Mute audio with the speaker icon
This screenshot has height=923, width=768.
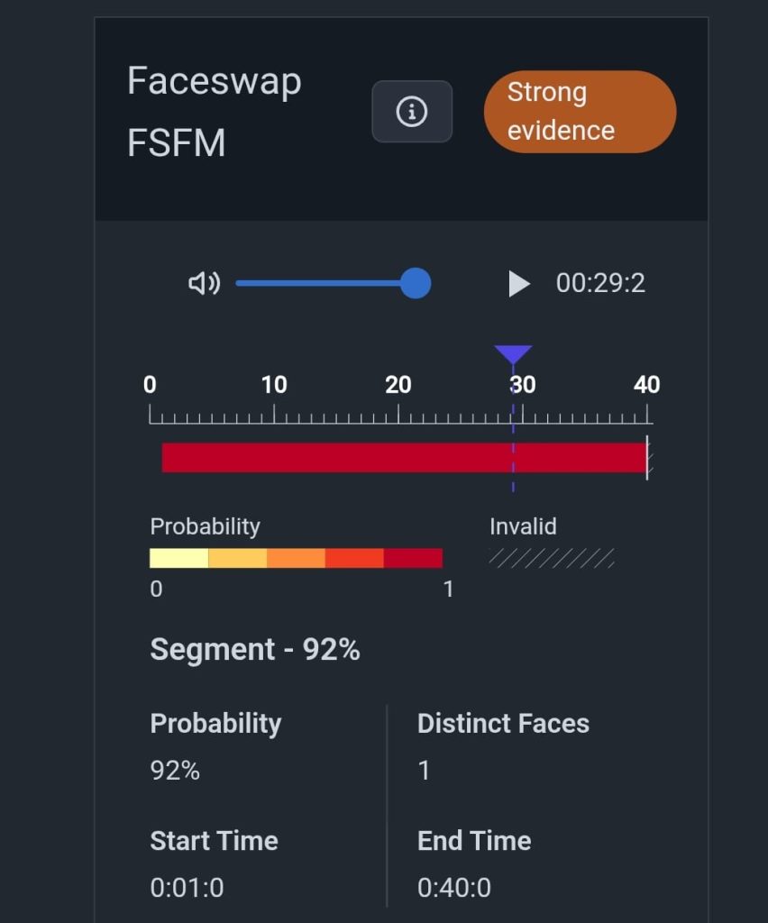[x=204, y=284]
